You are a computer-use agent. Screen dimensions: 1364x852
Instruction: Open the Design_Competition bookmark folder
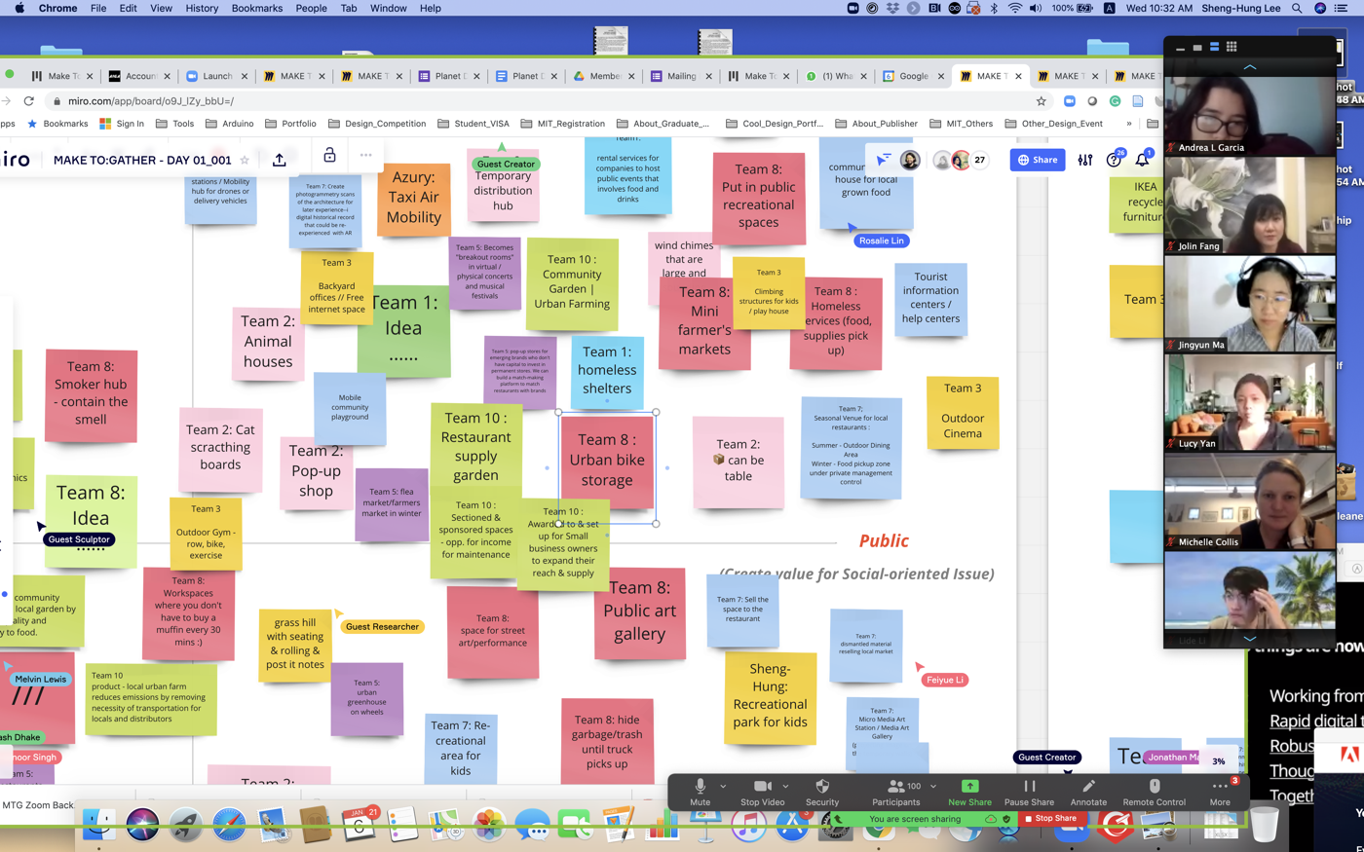[x=377, y=124]
